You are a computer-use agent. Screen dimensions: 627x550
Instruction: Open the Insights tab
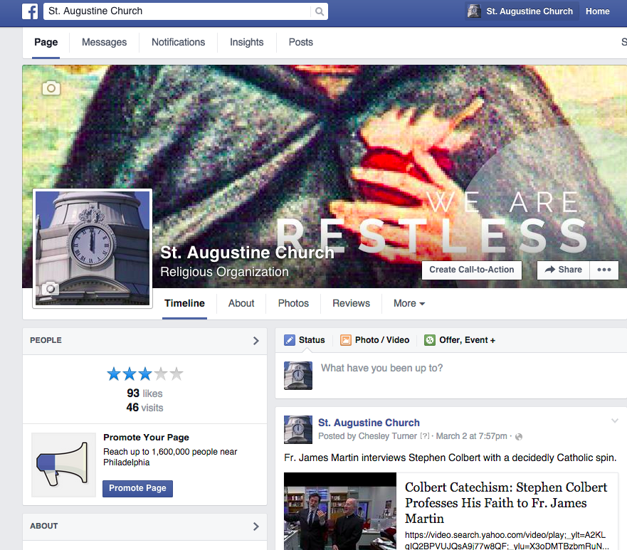coord(247,43)
